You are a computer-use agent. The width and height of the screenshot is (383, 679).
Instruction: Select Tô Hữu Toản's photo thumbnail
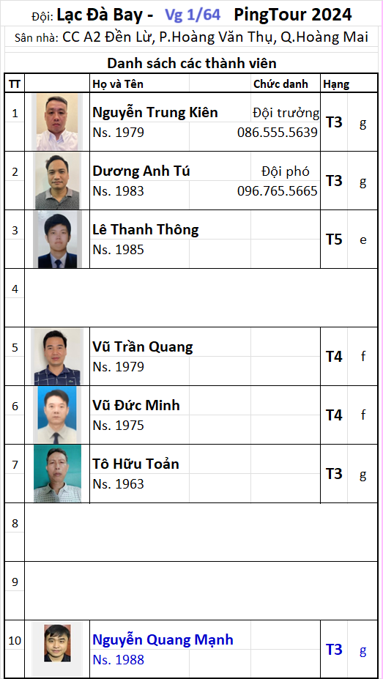pyautogui.click(x=58, y=474)
